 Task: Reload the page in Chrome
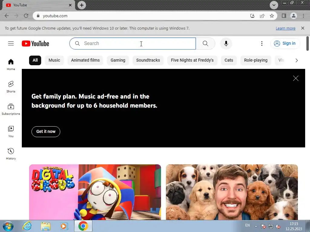pos(26,16)
